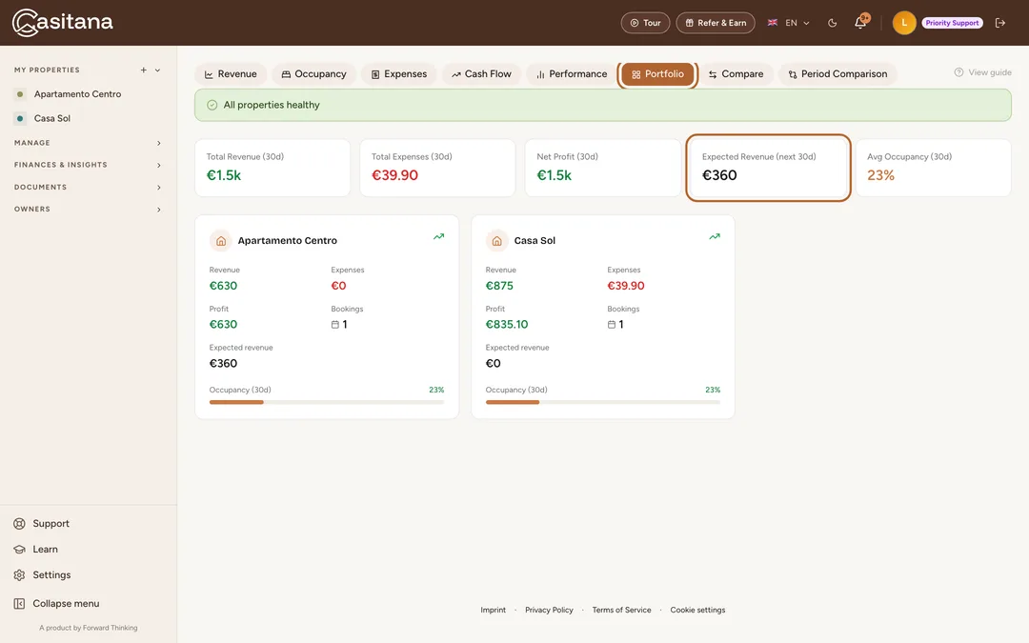This screenshot has width=1029, height=643.
Task: Click trend icon on Casa Sol card
Action: tap(715, 237)
